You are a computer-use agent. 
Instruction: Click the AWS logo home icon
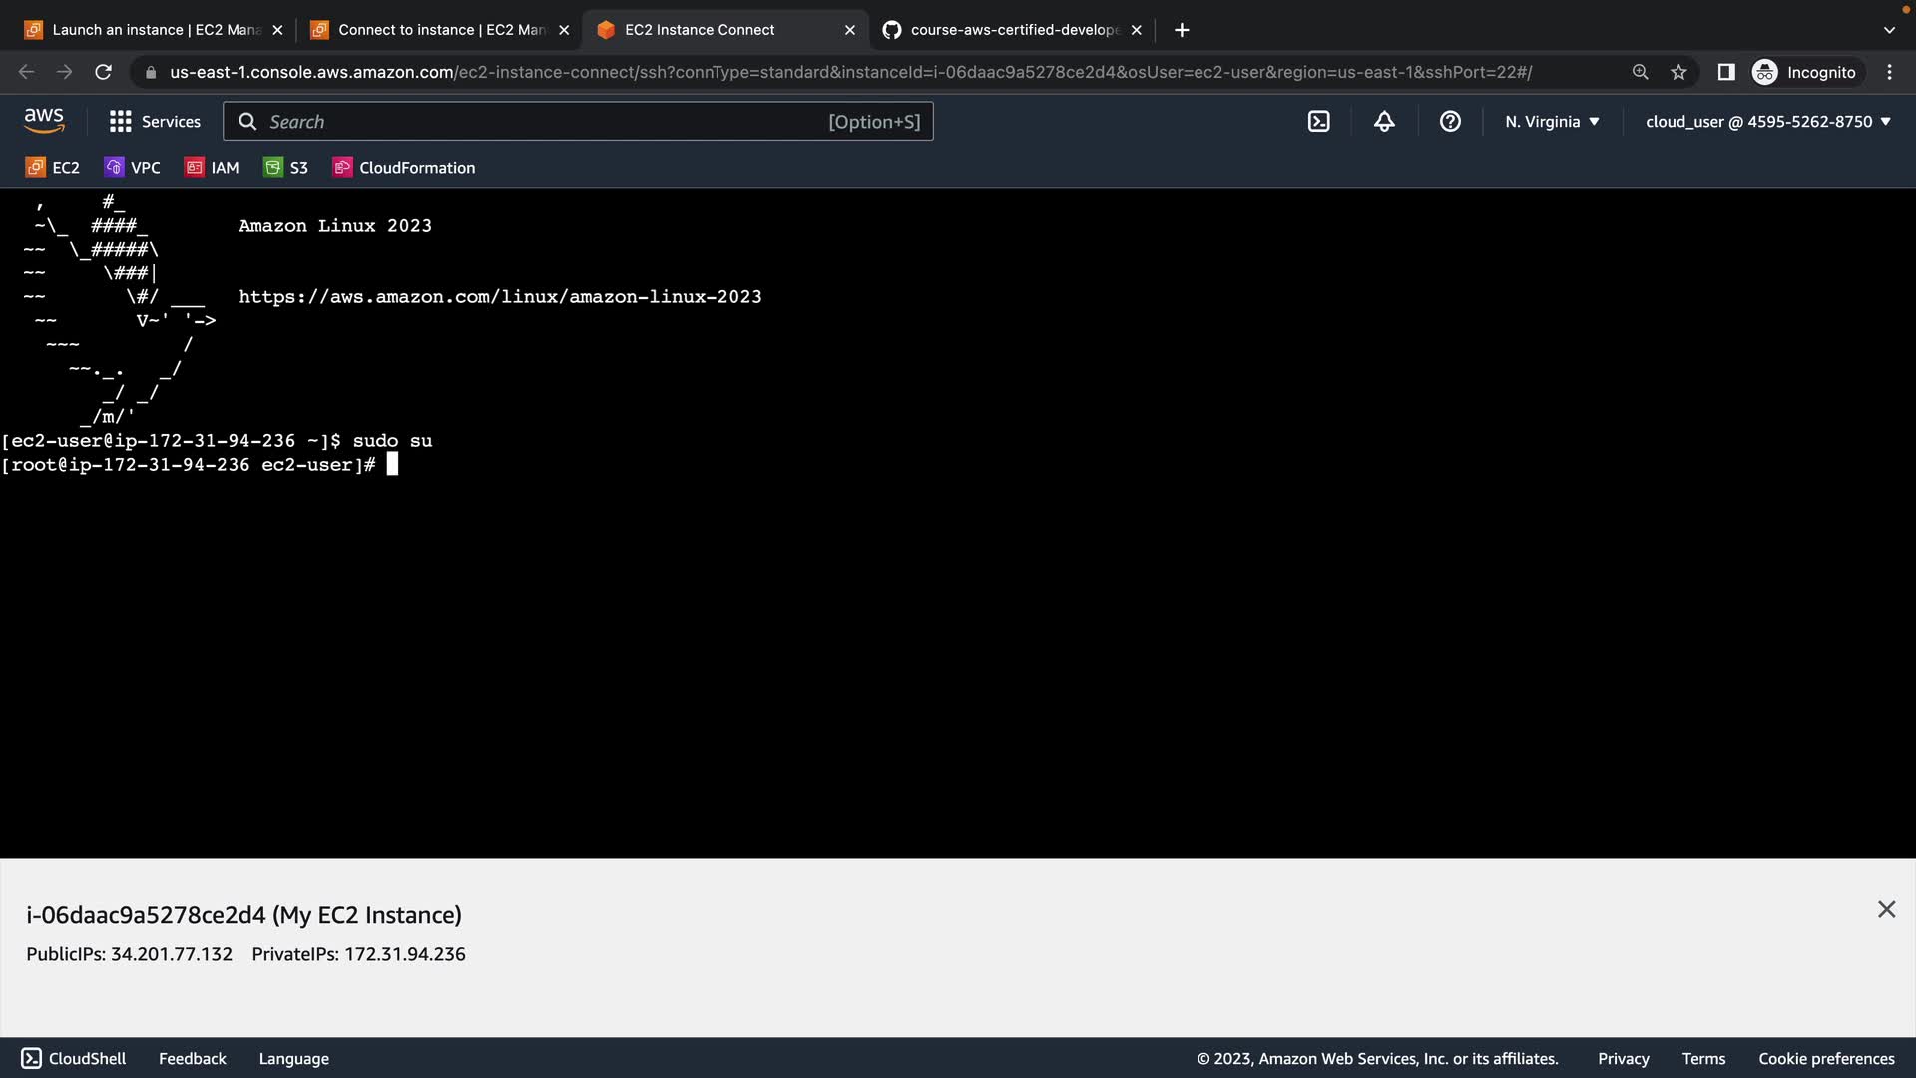[44, 121]
